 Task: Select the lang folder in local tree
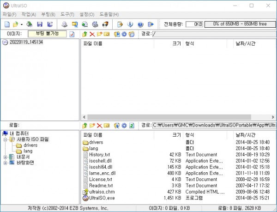(28, 151)
